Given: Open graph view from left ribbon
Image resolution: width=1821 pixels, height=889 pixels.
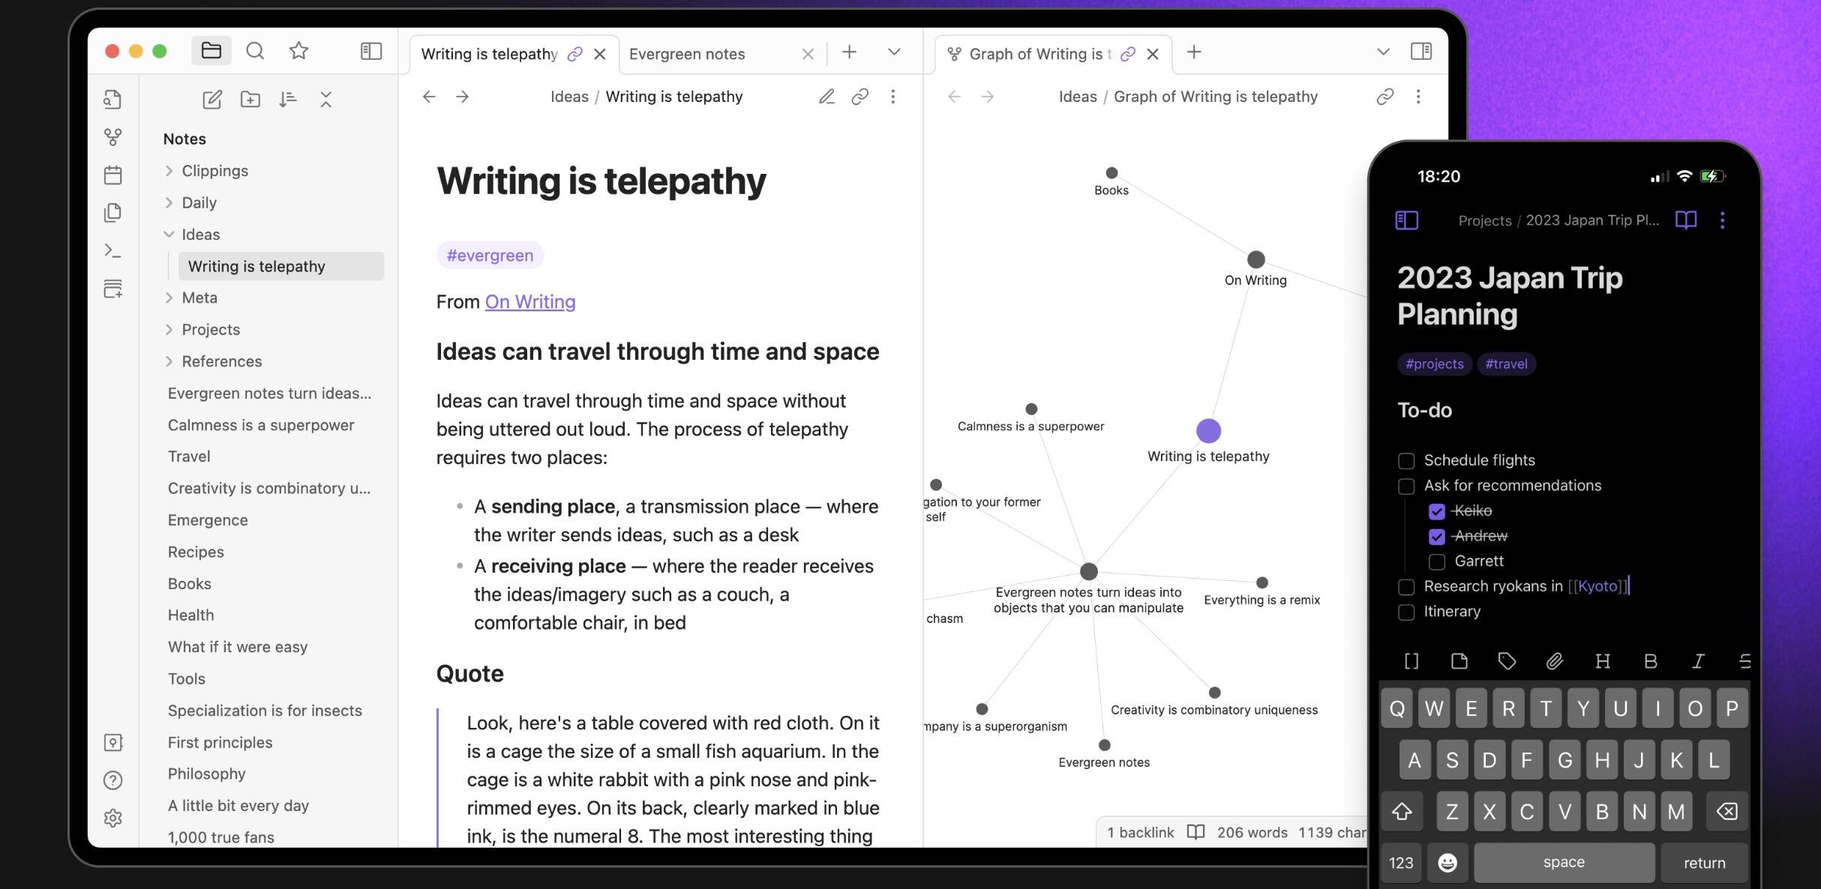Looking at the screenshot, I should point(112,137).
